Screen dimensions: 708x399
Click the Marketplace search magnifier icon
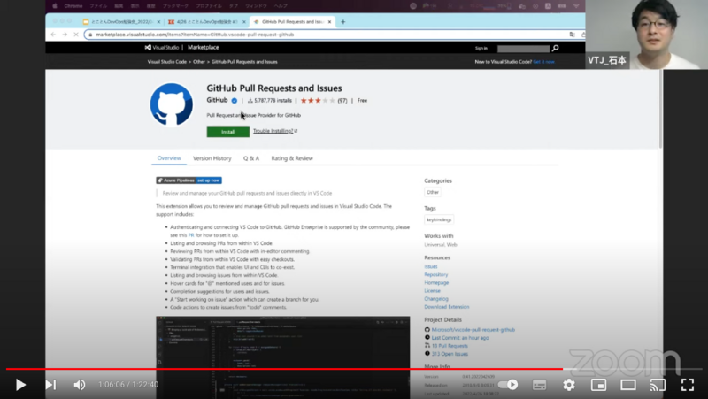(x=556, y=48)
